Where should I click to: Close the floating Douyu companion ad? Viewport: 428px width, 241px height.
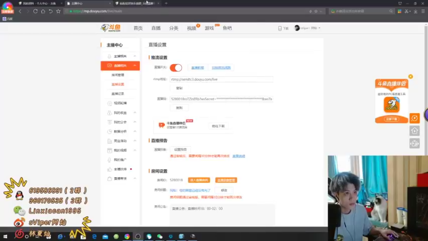tap(410, 77)
